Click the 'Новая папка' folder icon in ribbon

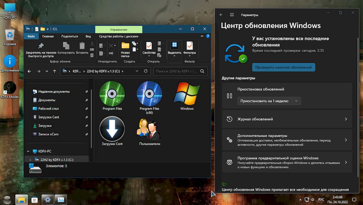[125, 46]
